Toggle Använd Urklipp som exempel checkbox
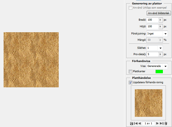This screenshot has width=172, height=127. [130, 8]
